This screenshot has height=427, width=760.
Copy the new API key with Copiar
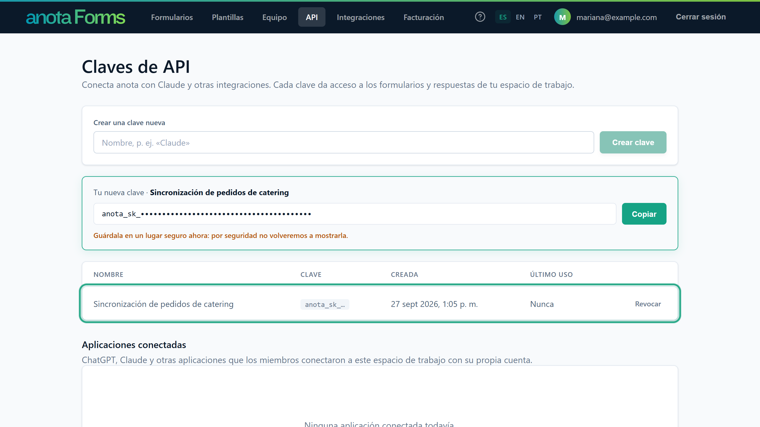click(644, 214)
